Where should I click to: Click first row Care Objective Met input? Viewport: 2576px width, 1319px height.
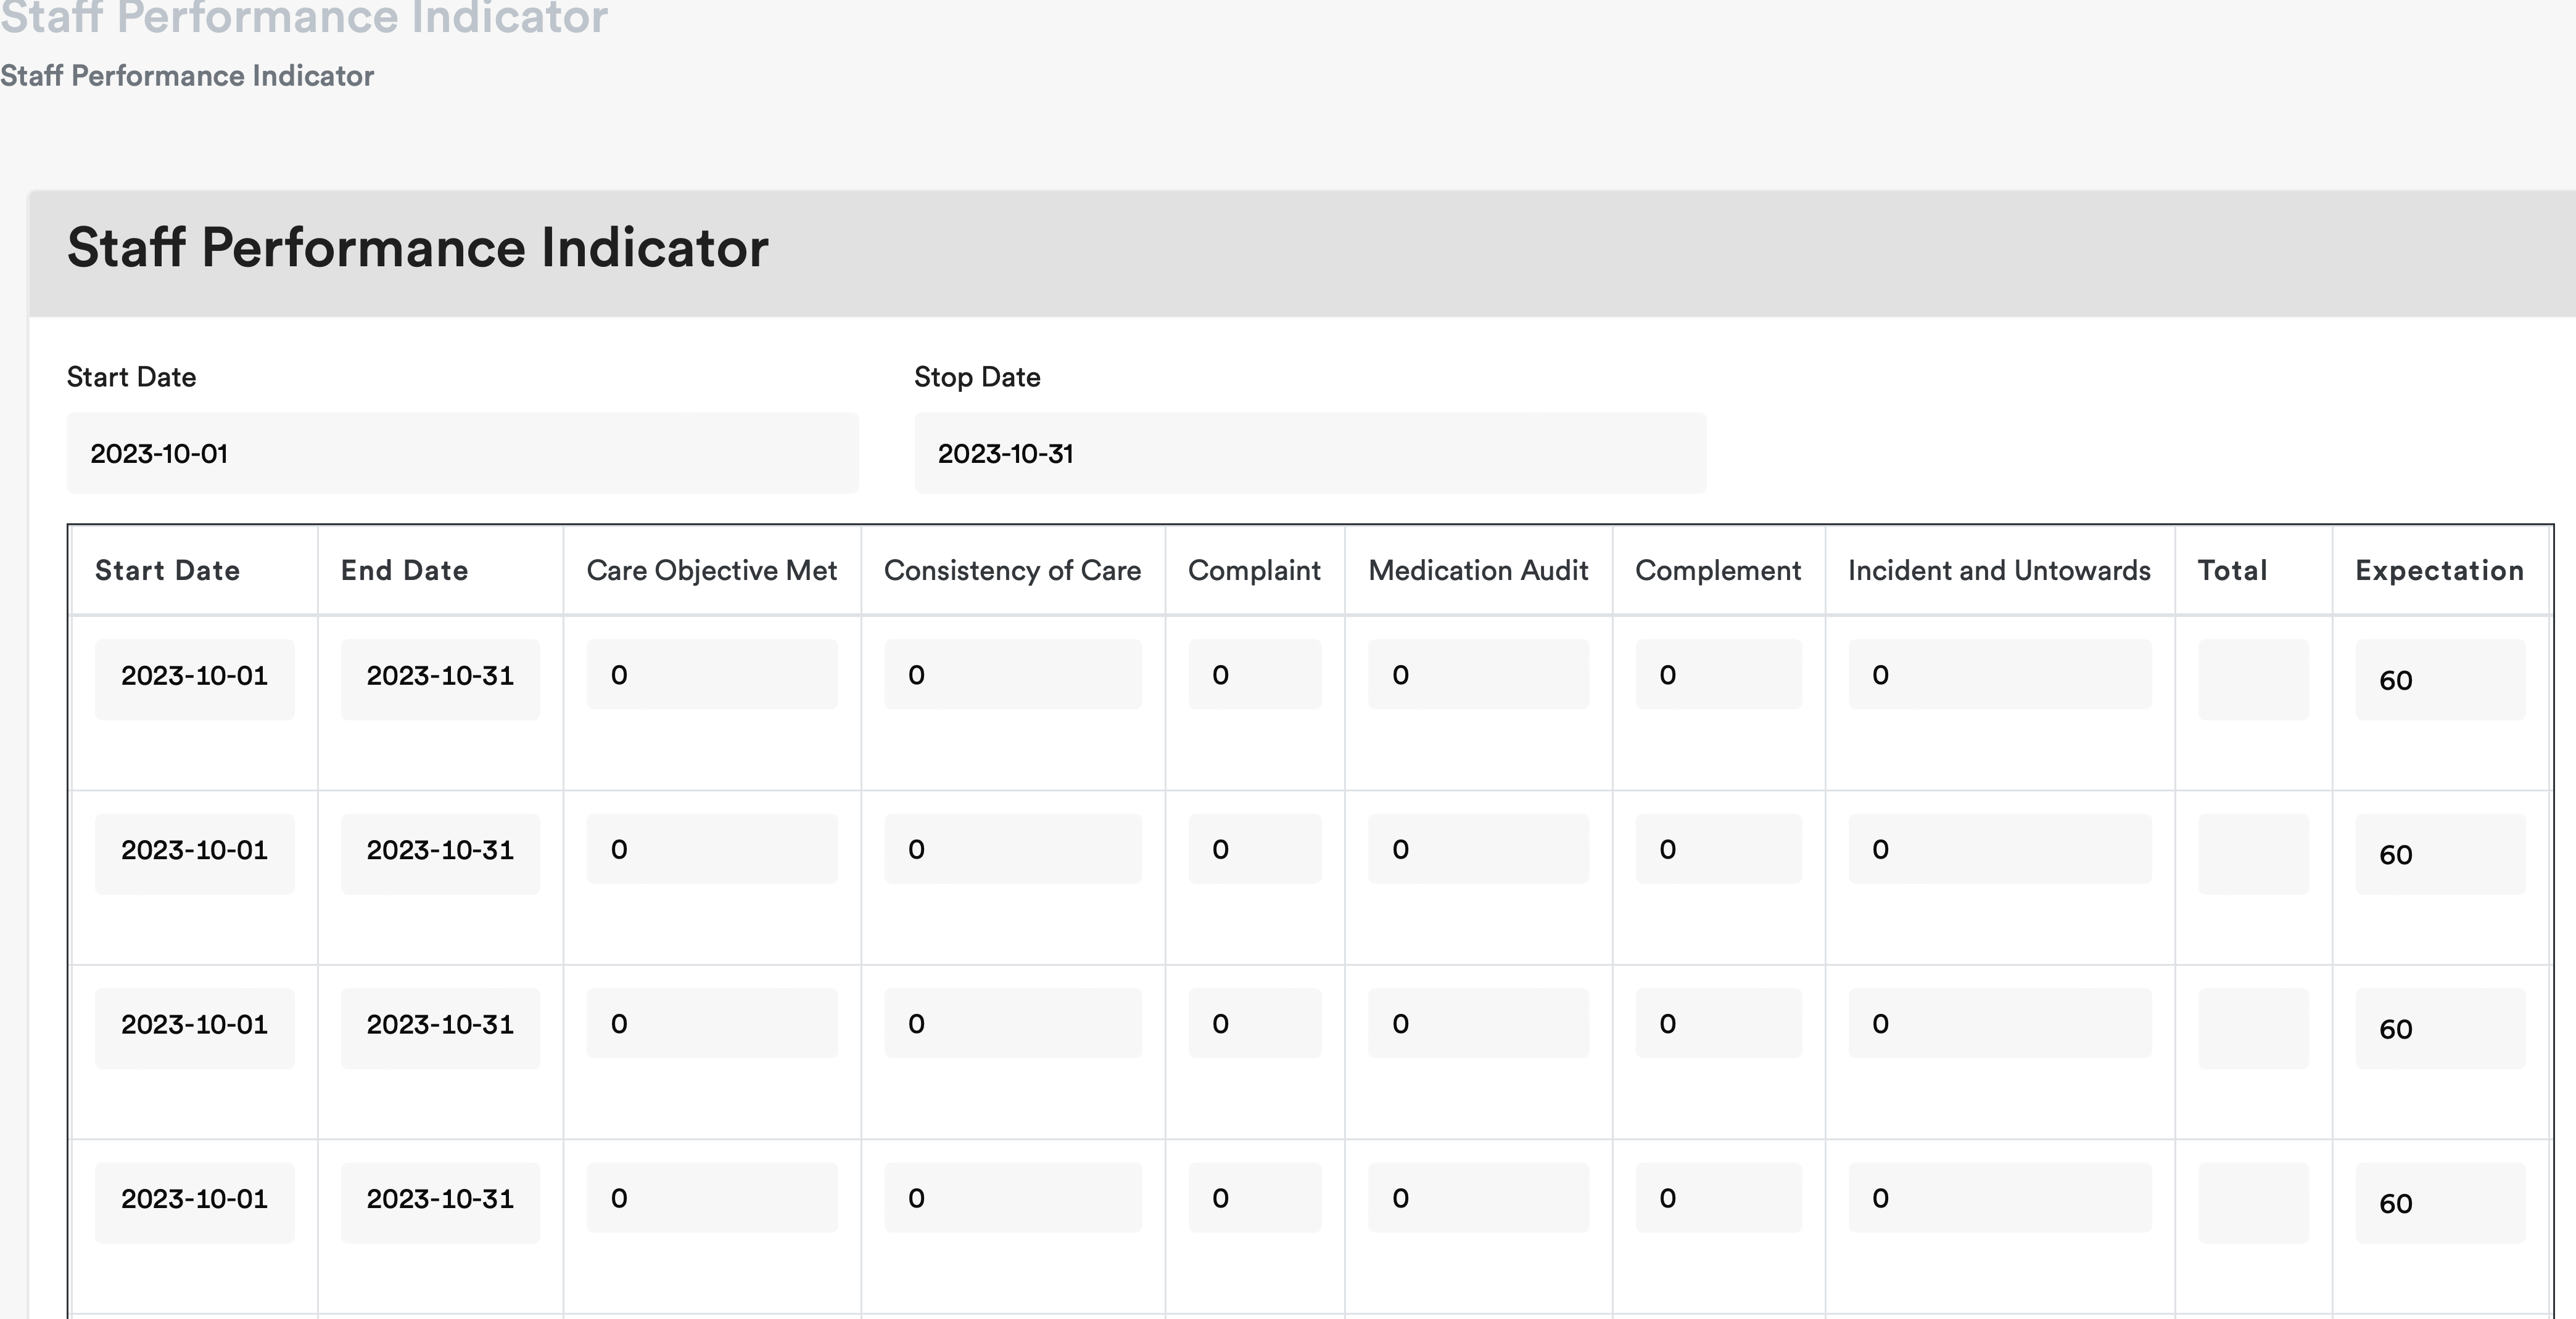[711, 676]
